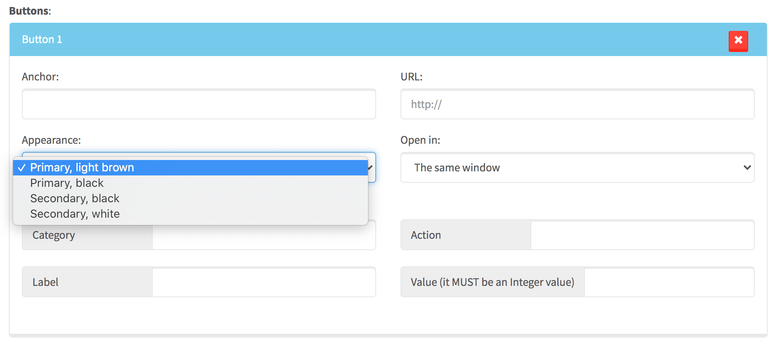Click the Integer Value input field
The height and width of the screenshot is (346, 775).
pyautogui.click(x=669, y=282)
